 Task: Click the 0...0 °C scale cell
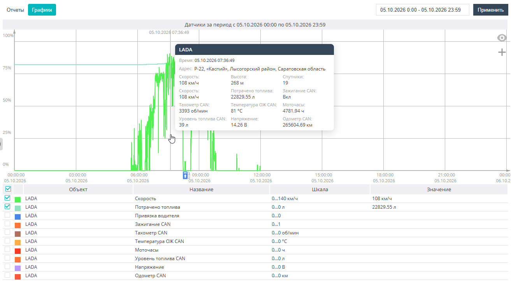[279, 241]
